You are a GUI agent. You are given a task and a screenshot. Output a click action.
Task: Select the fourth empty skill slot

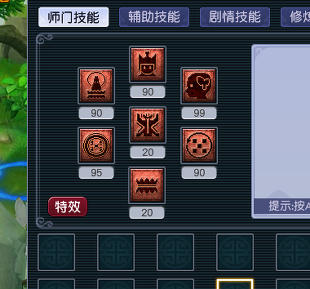[235, 252]
